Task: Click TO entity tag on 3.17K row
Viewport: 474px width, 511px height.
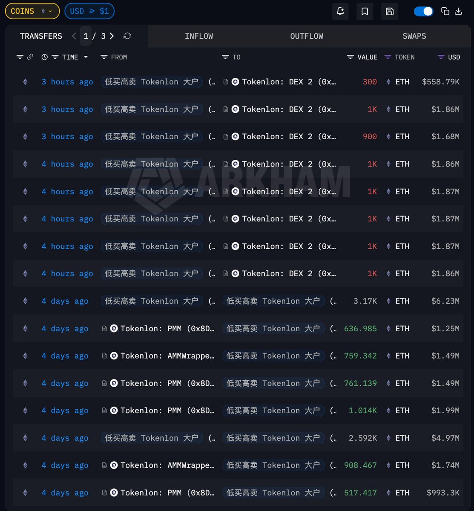Action: (273, 301)
